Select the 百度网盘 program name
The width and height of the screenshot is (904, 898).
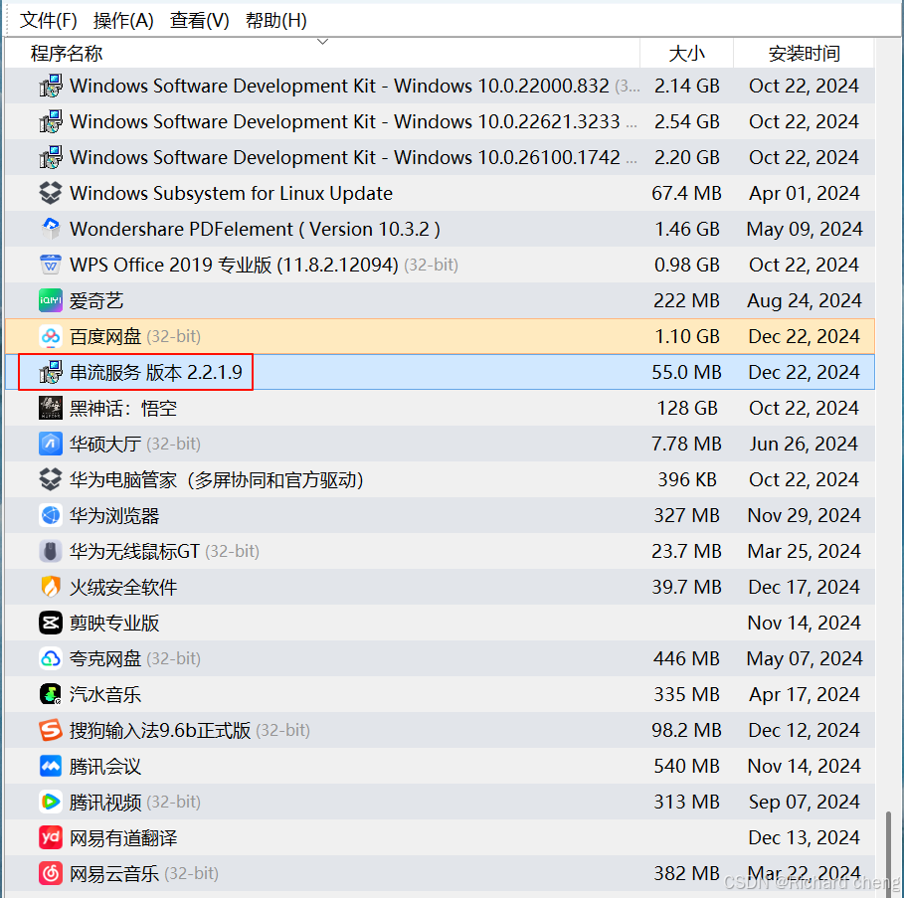pos(105,336)
